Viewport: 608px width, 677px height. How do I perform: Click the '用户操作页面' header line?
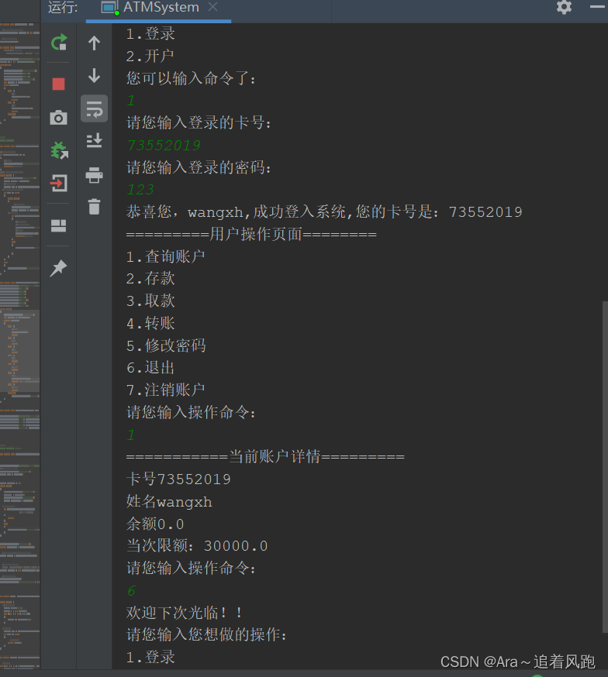click(251, 235)
